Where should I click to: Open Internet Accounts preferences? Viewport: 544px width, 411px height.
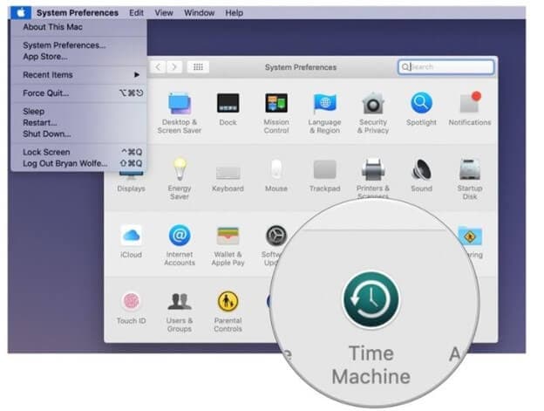(180, 244)
